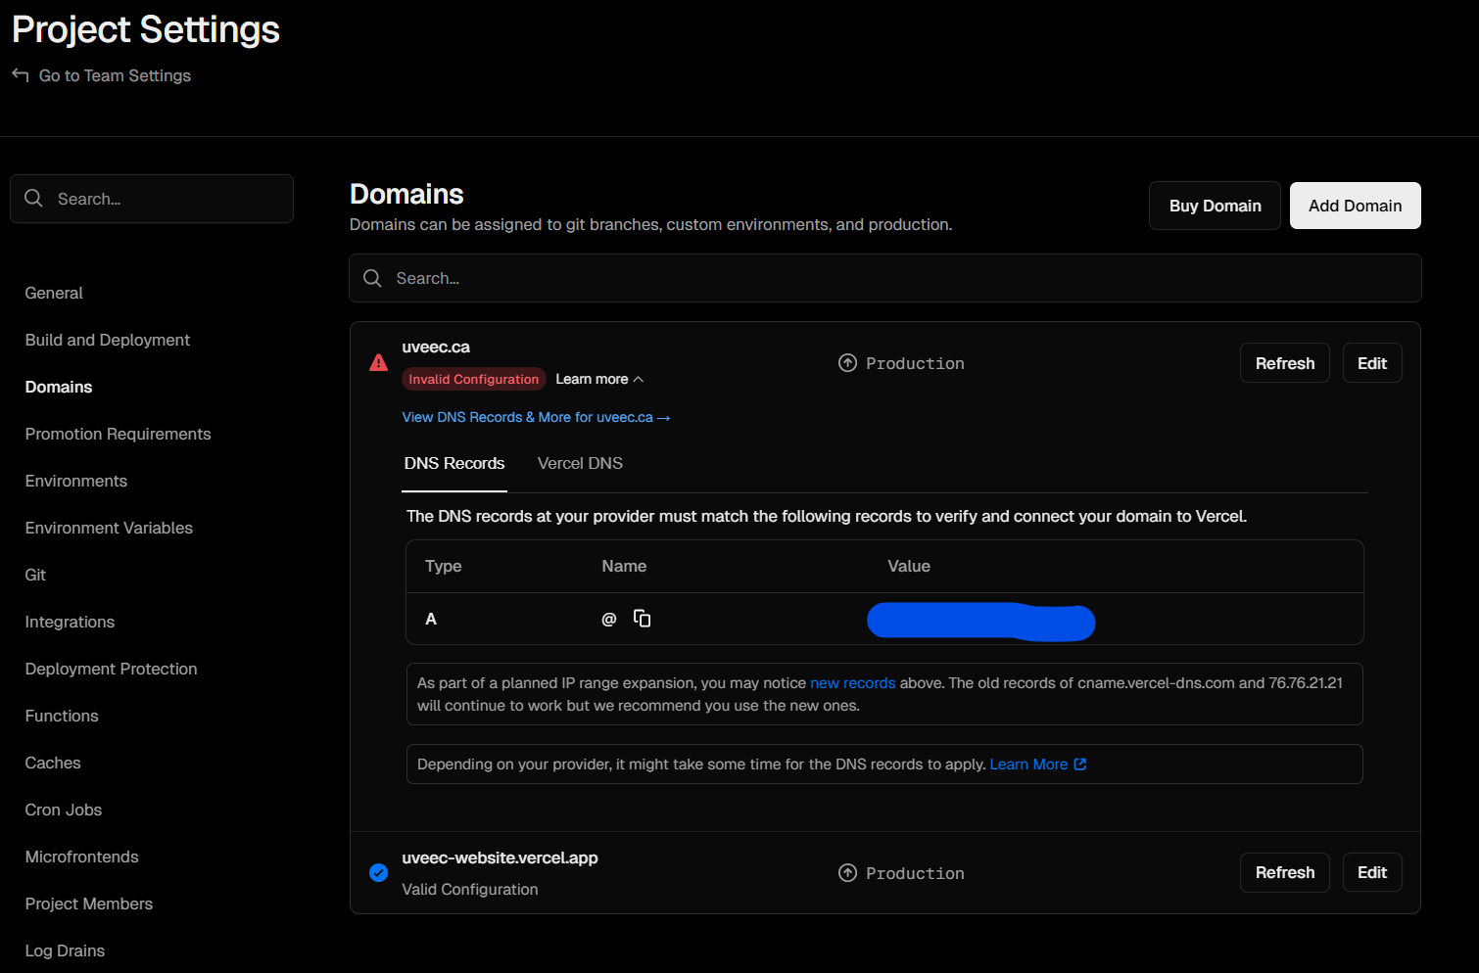The width and height of the screenshot is (1479, 973).
Task: Open Cron Jobs settings
Action: click(64, 811)
